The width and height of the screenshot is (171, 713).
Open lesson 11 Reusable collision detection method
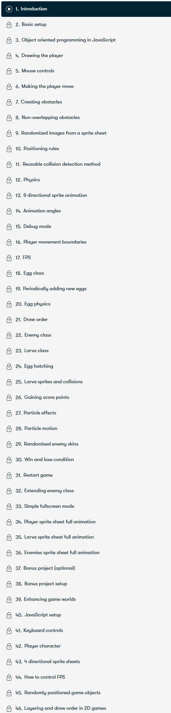point(86,164)
